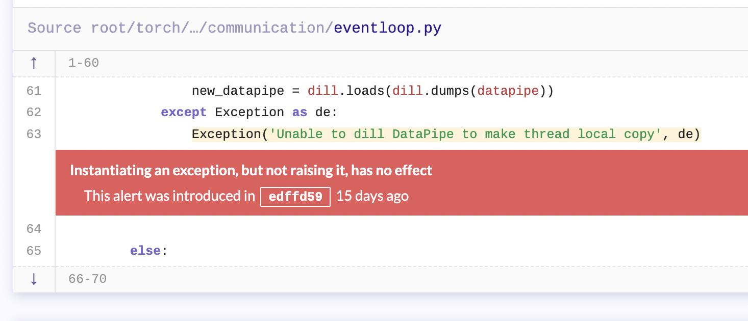Open commit edffd59
This screenshot has width=748, height=321.
click(295, 197)
